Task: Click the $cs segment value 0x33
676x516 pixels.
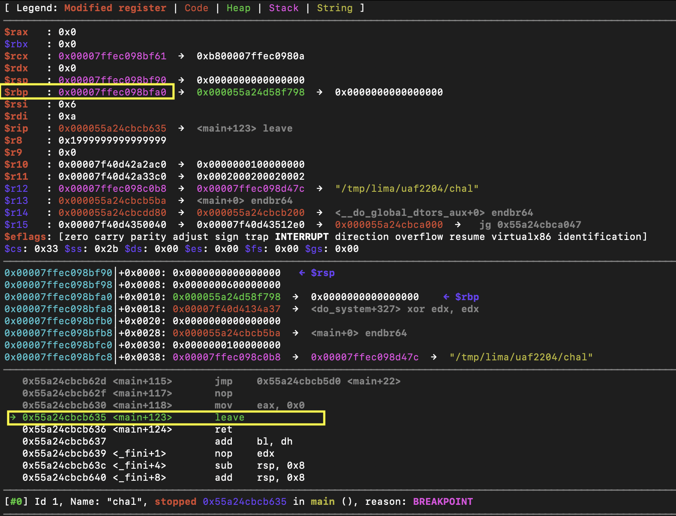Action: tap(46, 249)
